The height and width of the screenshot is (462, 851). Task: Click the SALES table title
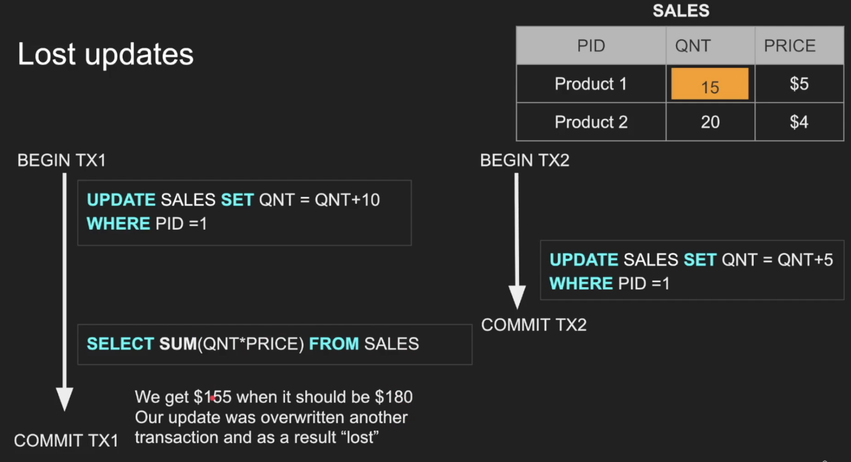[x=681, y=11]
